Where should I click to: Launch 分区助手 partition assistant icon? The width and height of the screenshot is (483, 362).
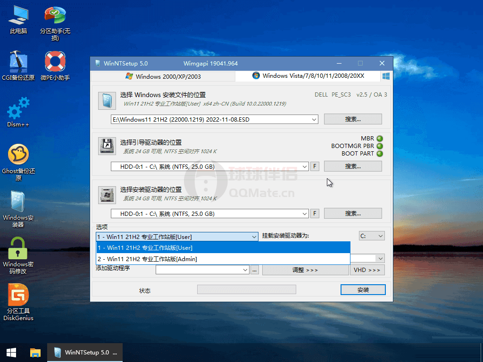(55, 19)
